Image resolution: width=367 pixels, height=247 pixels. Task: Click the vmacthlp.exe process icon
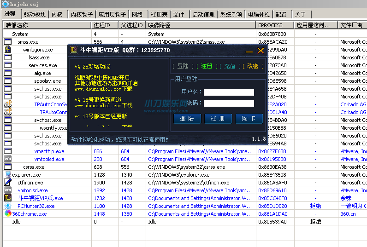[8, 151]
